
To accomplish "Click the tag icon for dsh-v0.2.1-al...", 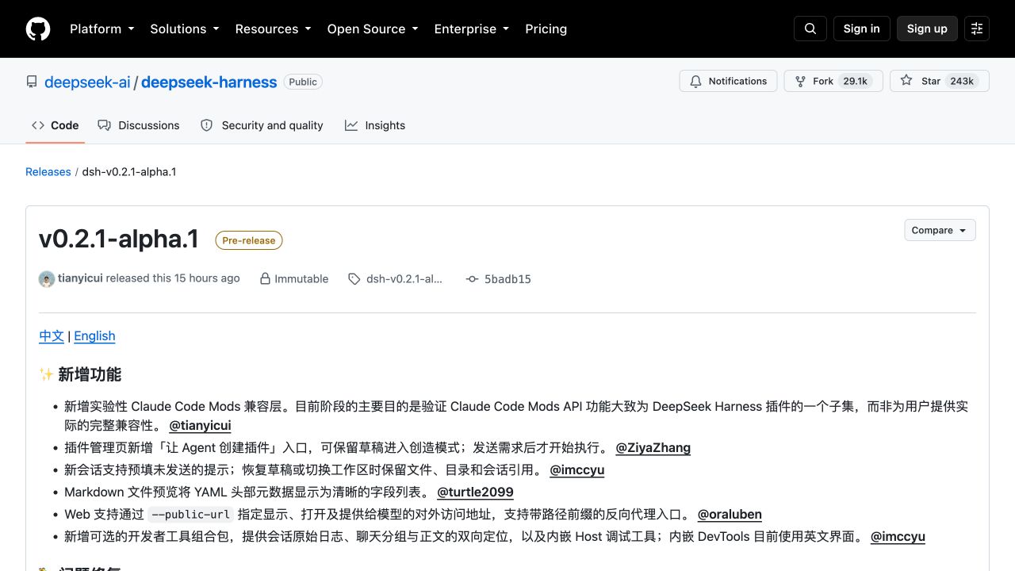I will point(354,279).
